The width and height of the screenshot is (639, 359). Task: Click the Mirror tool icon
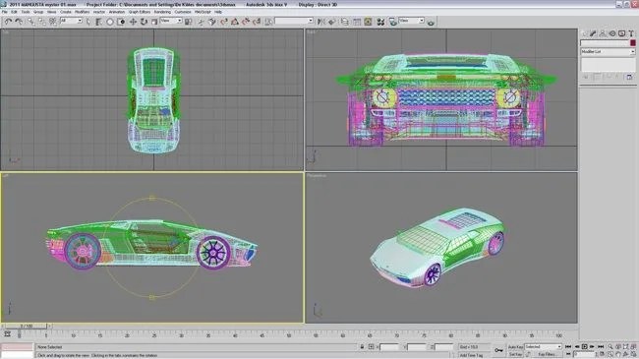click(321, 22)
